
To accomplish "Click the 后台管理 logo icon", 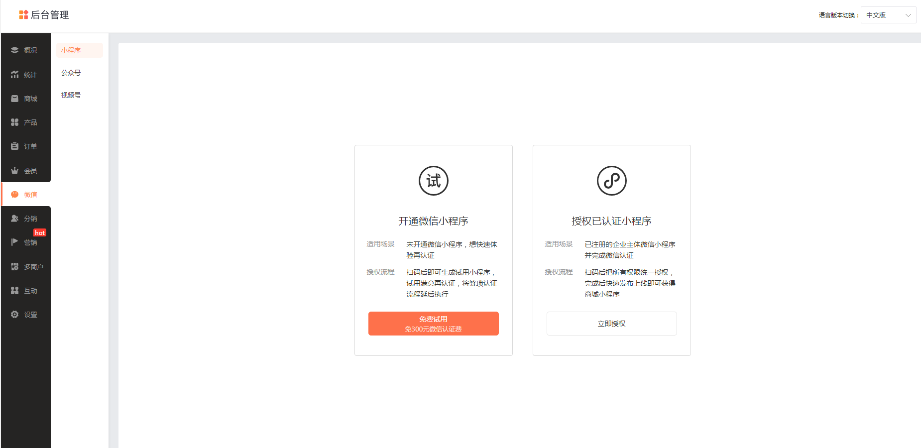I will point(23,15).
